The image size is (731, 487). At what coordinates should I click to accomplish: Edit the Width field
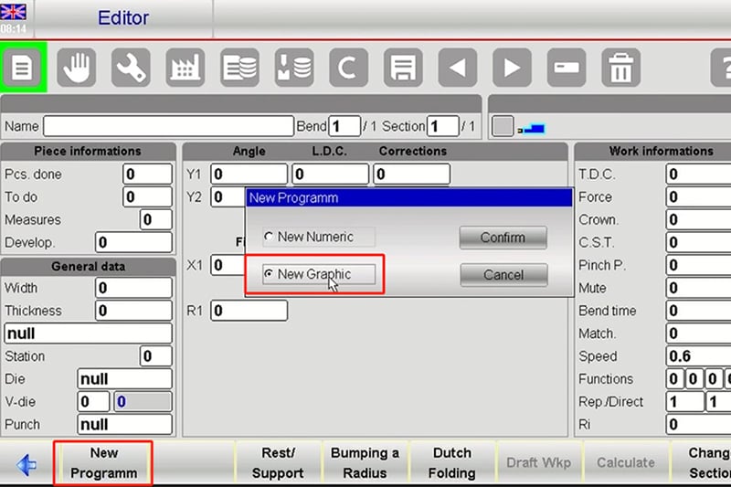point(133,288)
